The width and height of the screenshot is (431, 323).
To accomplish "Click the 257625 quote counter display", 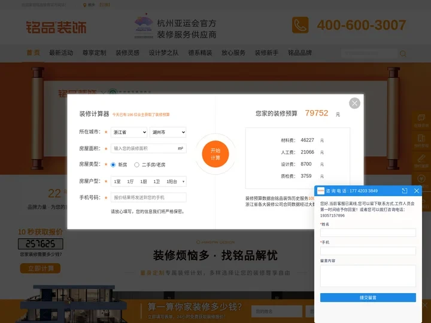I will (41, 244).
